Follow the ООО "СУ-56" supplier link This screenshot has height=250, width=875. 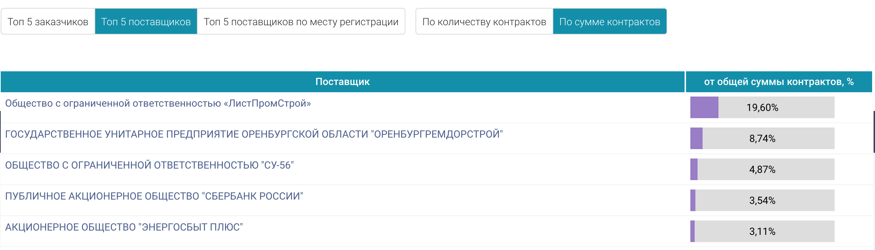(x=149, y=165)
